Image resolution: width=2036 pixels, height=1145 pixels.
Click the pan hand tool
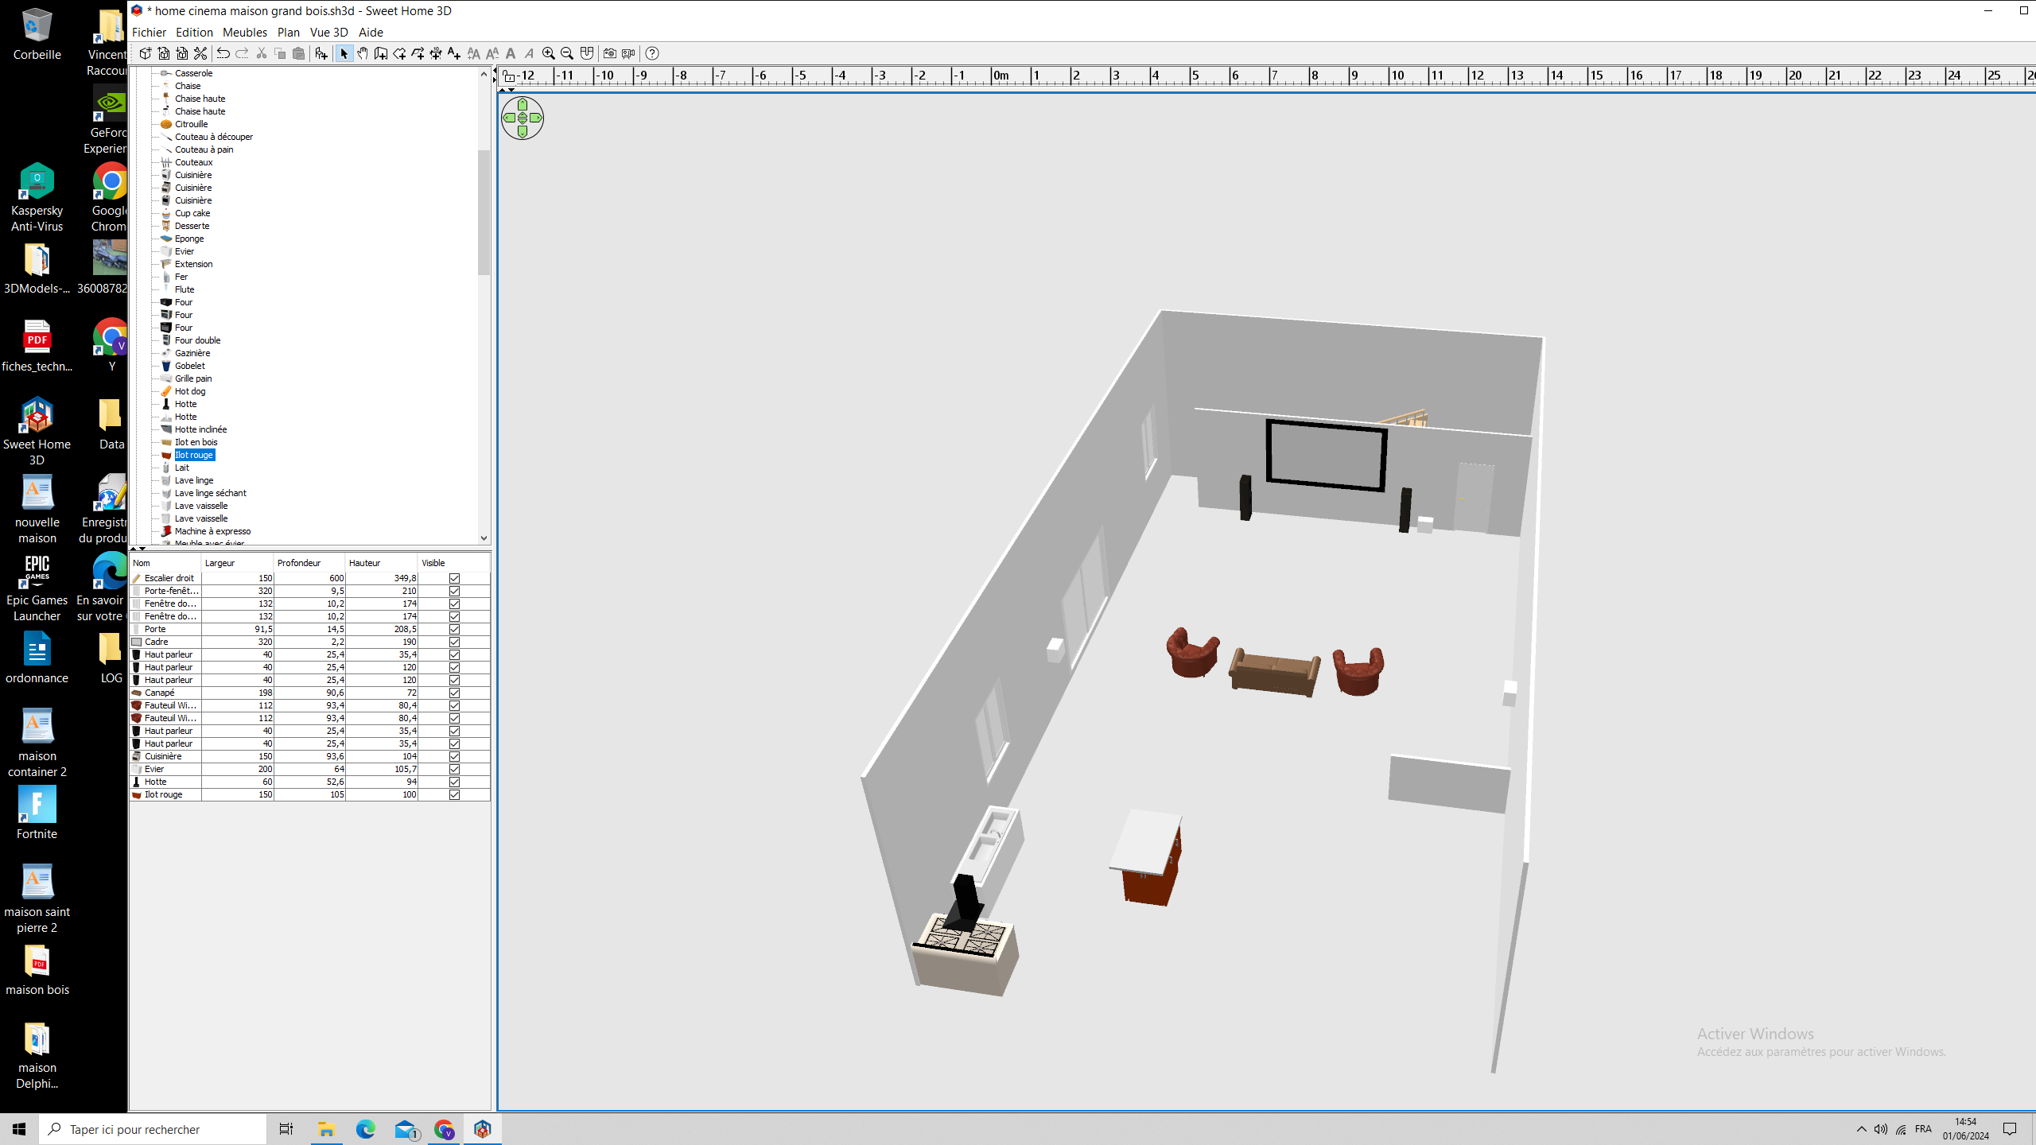pos(363,53)
